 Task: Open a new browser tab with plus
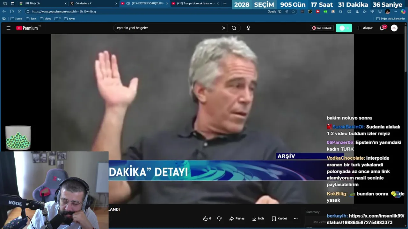225,3
